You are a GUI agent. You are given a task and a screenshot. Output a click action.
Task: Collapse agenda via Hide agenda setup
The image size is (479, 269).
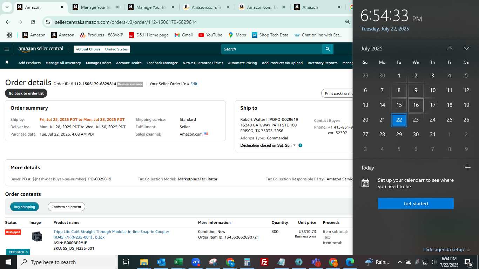pyautogui.click(x=447, y=249)
